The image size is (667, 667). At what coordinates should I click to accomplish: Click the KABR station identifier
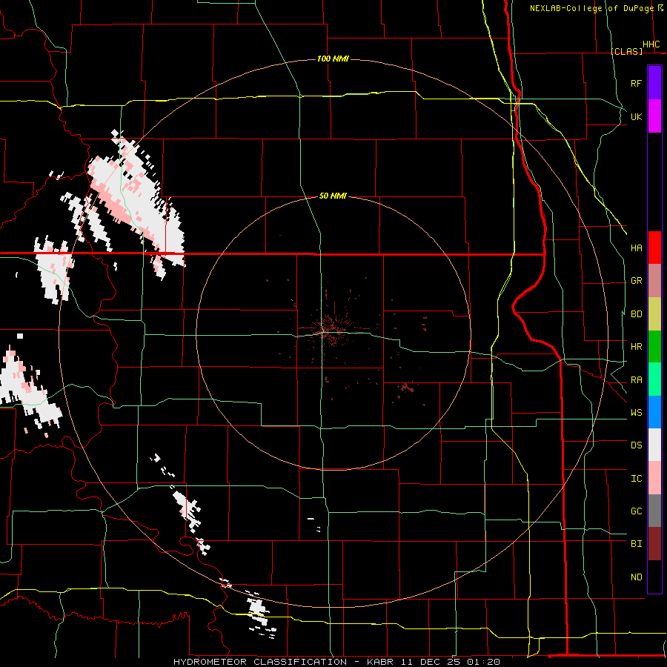(x=380, y=662)
